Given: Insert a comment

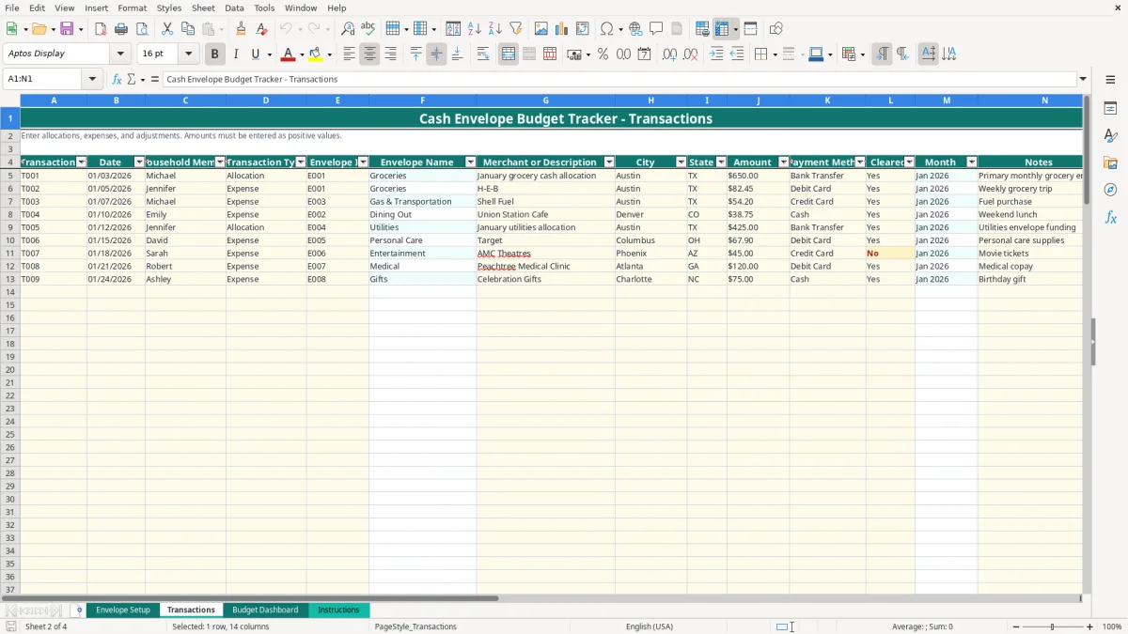Looking at the screenshot, I should pyautogui.click(x=656, y=29).
